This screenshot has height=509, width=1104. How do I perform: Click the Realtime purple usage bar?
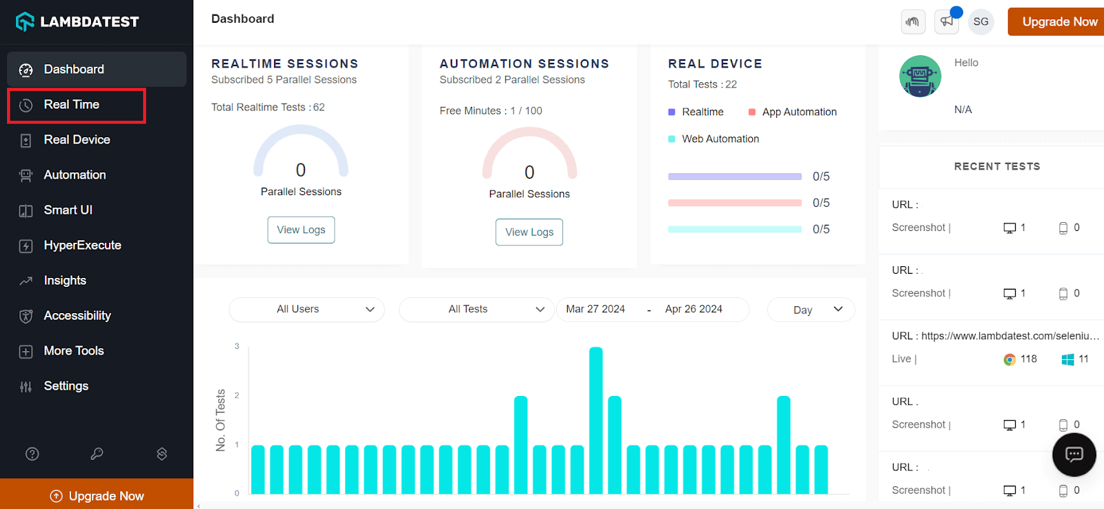pyautogui.click(x=735, y=177)
